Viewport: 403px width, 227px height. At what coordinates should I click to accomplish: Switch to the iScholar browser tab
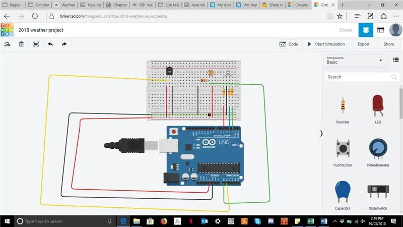click(39, 5)
